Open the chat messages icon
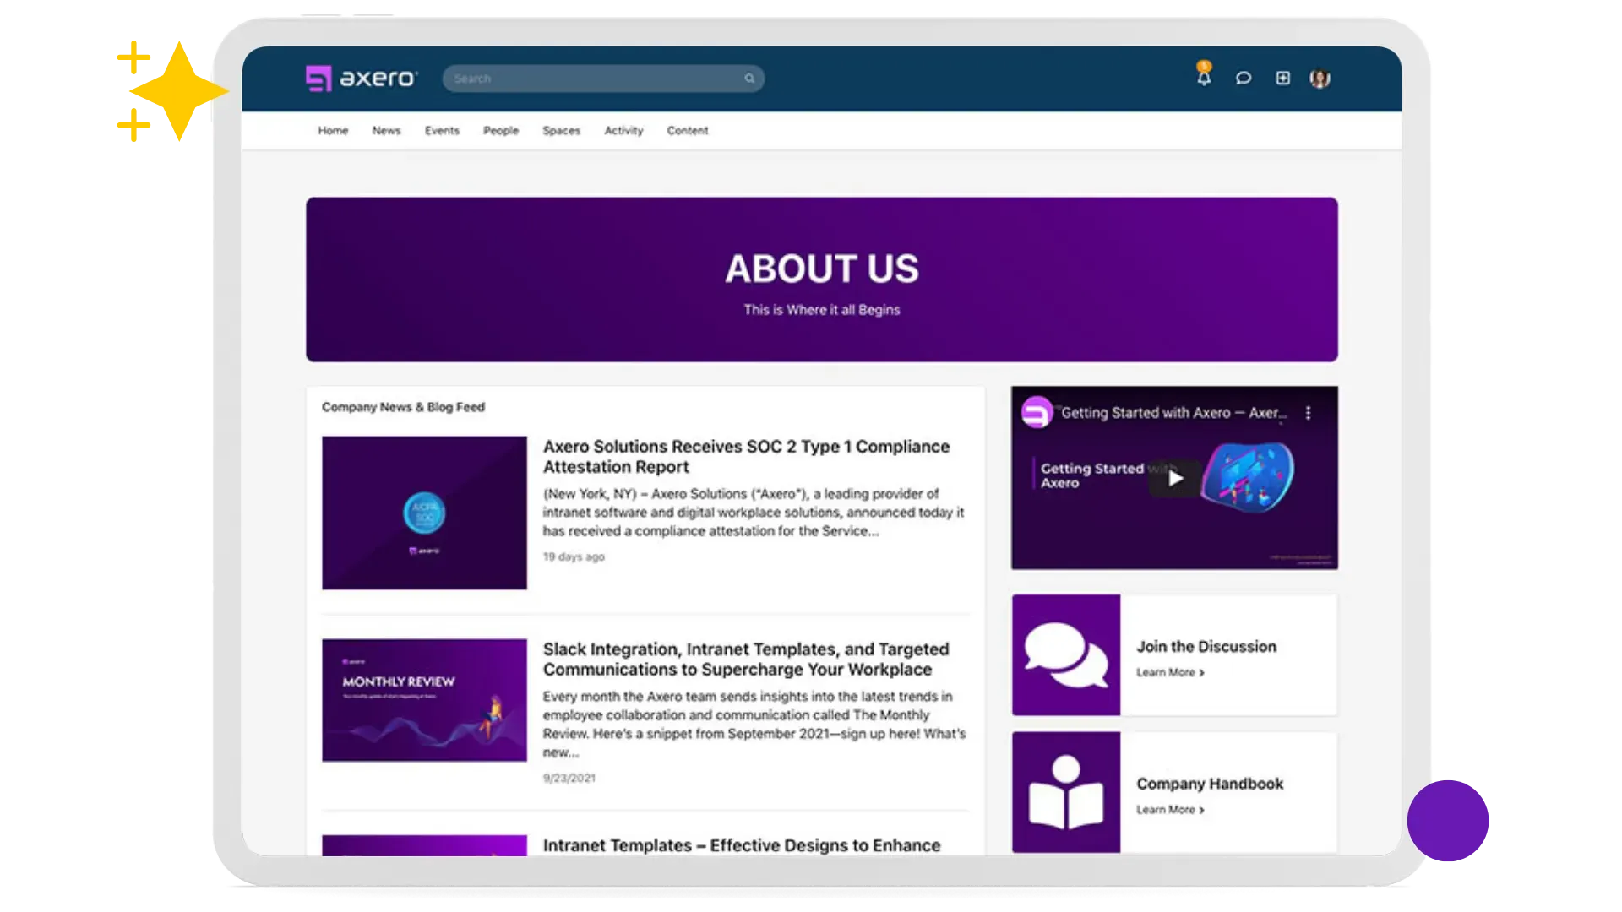Screen dimensions: 1622x912 (x=1244, y=79)
